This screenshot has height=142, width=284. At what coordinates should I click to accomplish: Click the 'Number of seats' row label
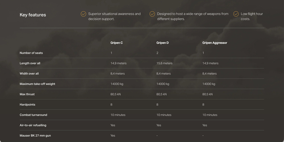coord(31,53)
